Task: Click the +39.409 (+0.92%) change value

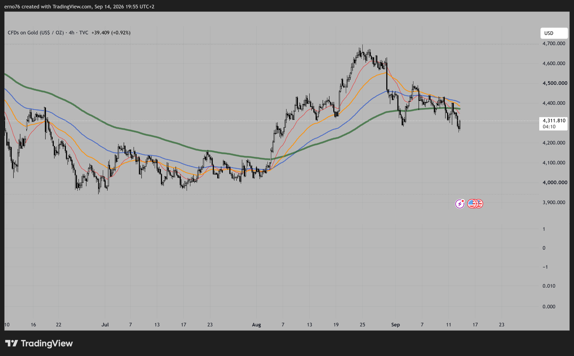Action: pos(111,33)
